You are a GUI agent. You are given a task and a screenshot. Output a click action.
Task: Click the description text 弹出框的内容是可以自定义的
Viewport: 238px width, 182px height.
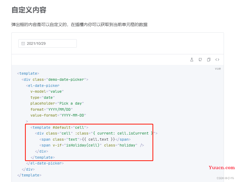[39, 25]
